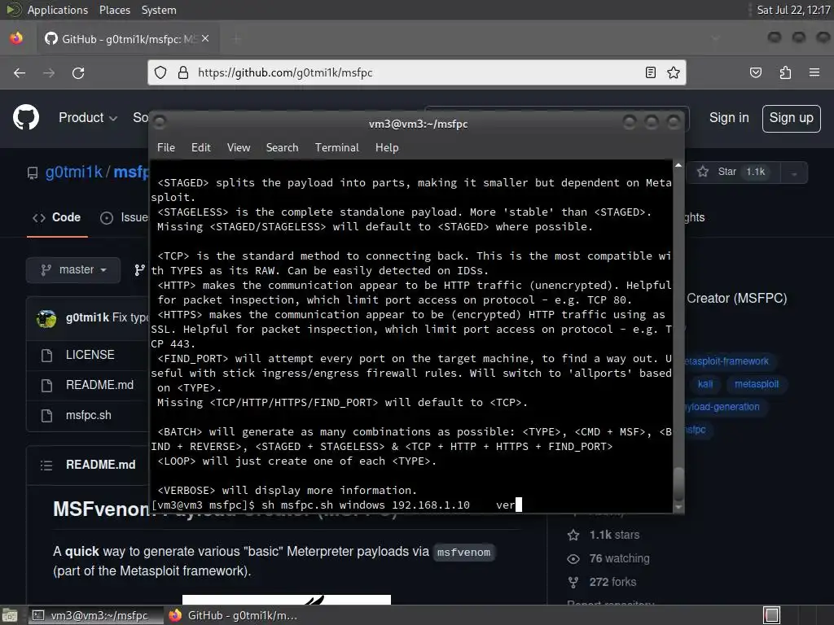Viewport: 834px width, 625px height.
Task: Click the kali topic tag
Action: (705, 384)
